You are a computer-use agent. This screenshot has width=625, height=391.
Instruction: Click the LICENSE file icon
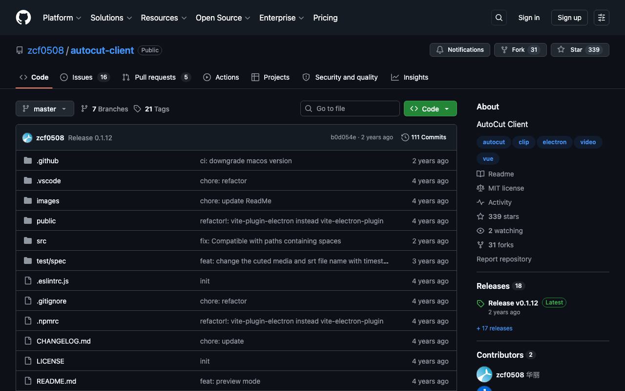tap(28, 361)
